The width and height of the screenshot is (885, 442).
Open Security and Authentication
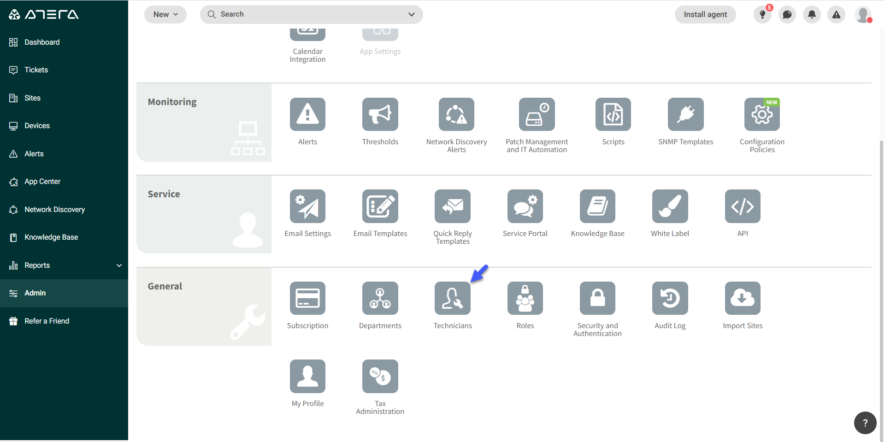[597, 298]
